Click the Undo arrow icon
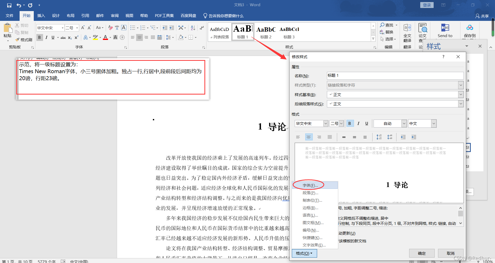495x263 pixels. 19,5
